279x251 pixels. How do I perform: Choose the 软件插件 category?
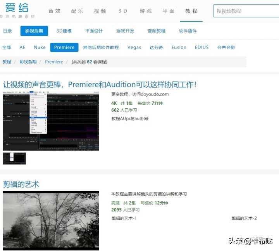(x=188, y=31)
